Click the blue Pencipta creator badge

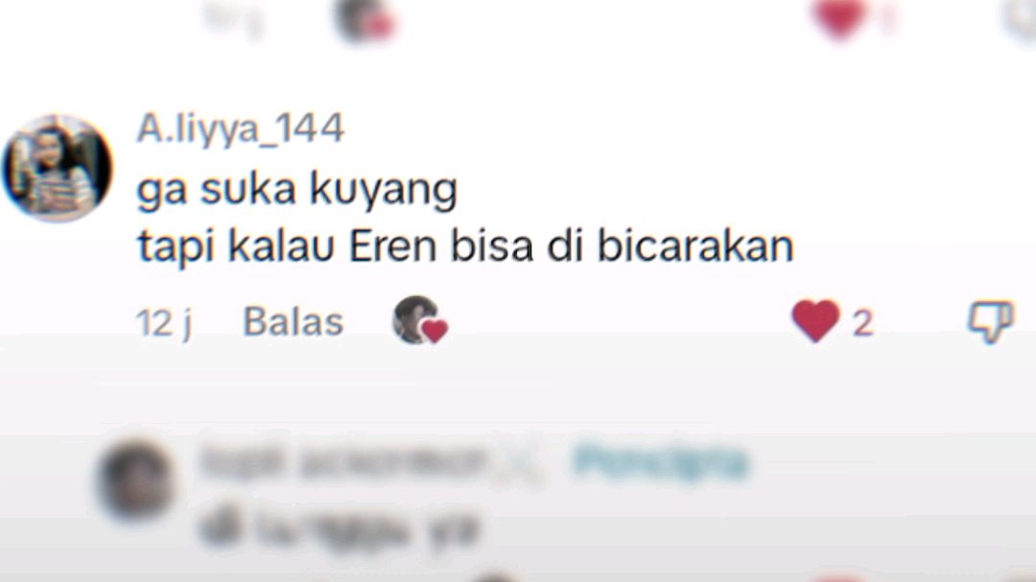[x=660, y=461]
